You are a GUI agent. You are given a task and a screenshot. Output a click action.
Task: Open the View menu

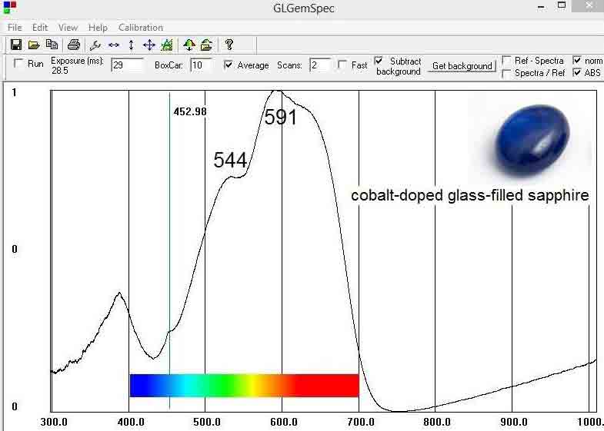point(68,28)
